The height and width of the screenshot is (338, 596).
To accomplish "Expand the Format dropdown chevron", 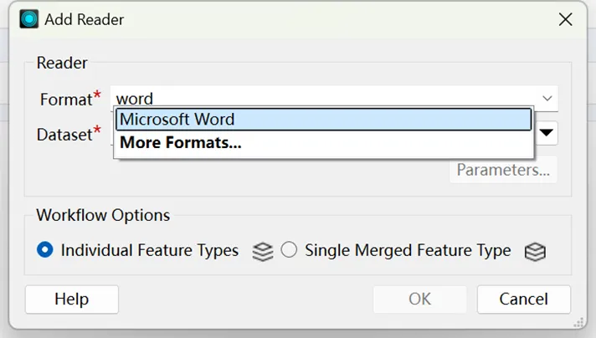I will click(x=547, y=98).
